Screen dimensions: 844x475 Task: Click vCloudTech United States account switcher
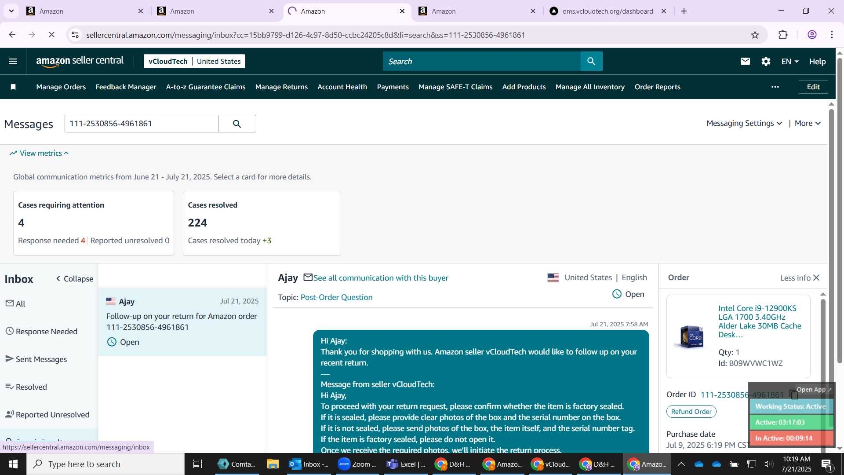tap(194, 61)
